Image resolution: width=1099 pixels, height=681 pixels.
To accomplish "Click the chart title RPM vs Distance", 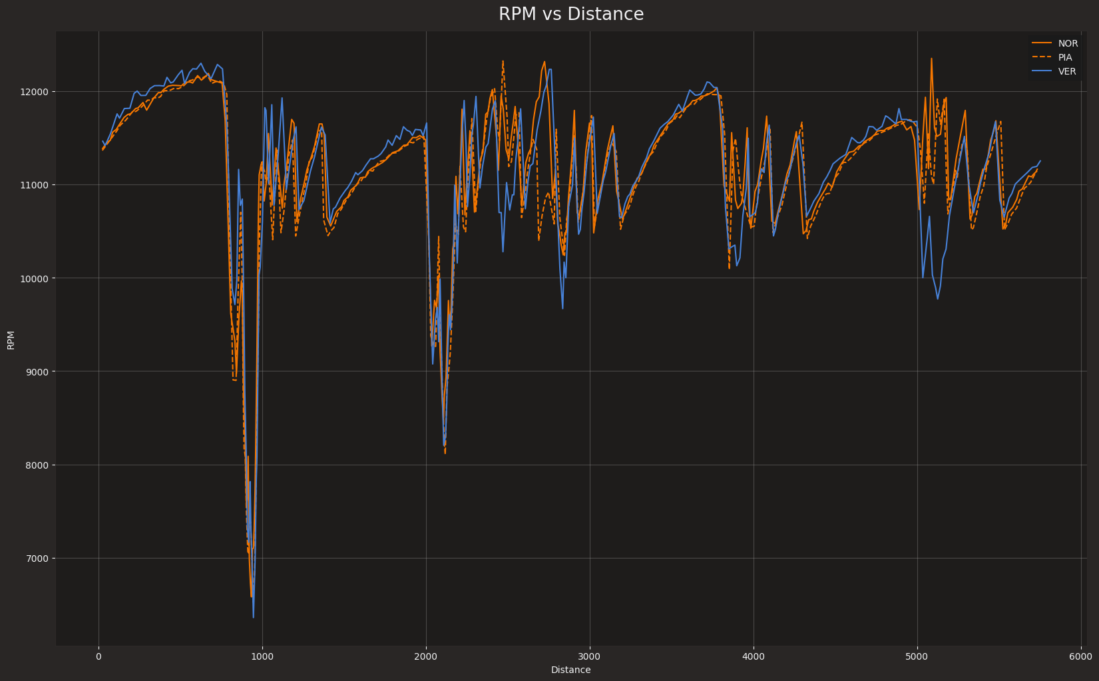I will [x=570, y=15].
